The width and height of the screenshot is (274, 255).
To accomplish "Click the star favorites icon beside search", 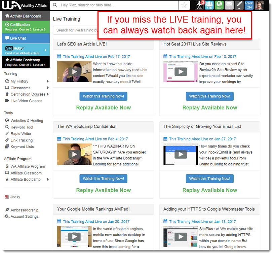I will [x=184, y=5].
